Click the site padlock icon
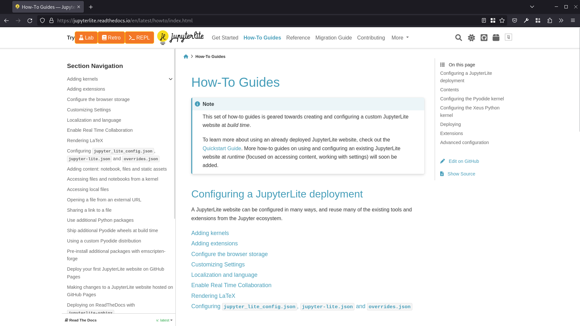Viewport: 580px width, 326px height. point(51,20)
